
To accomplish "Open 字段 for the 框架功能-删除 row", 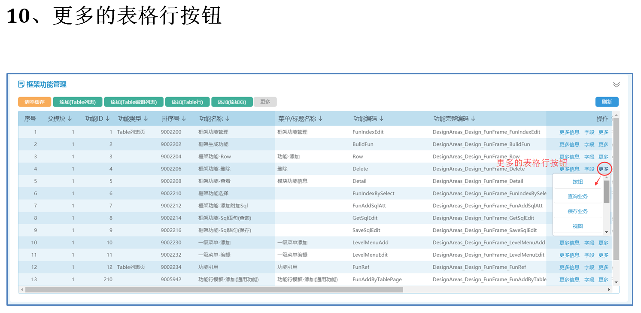I will click(x=589, y=169).
